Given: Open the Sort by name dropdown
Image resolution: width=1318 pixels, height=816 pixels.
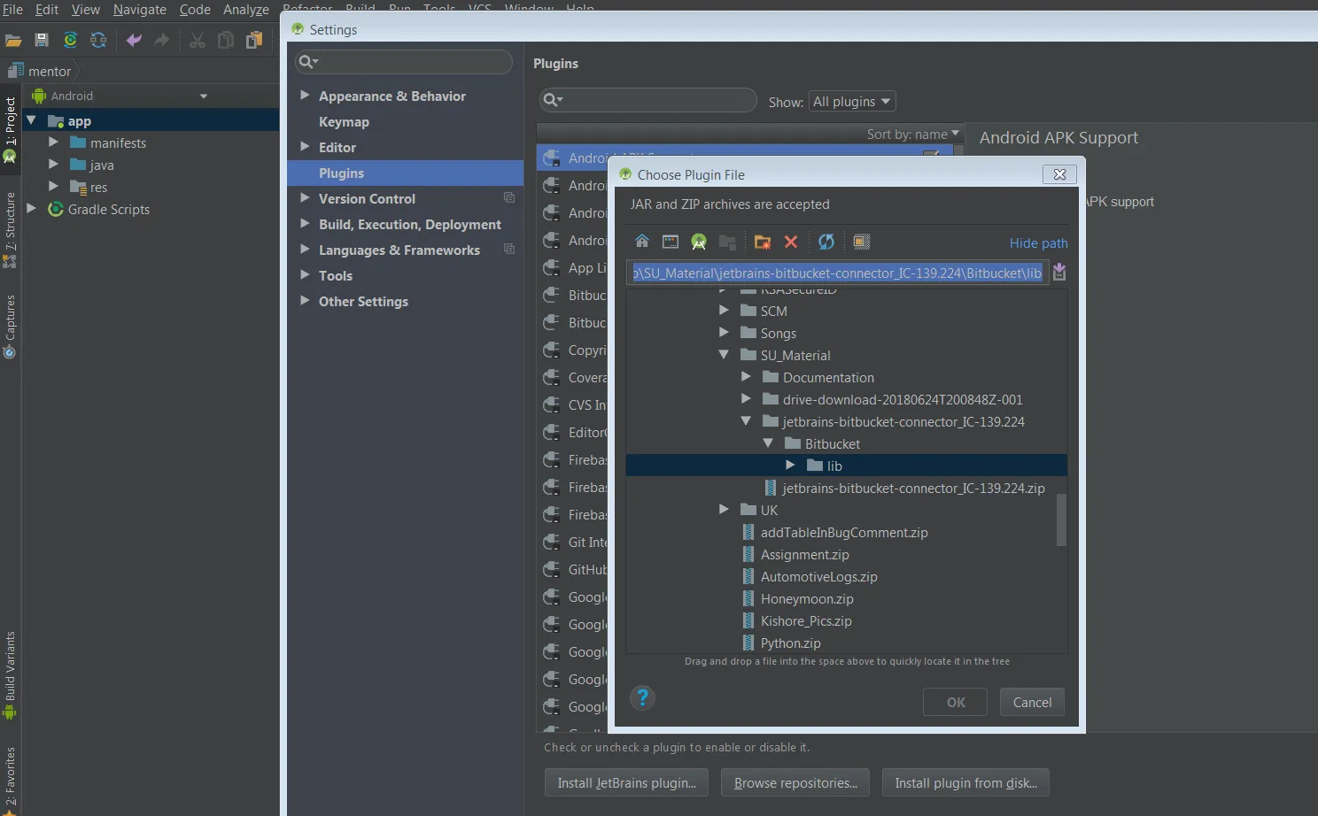Looking at the screenshot, I should click(912, 134).
